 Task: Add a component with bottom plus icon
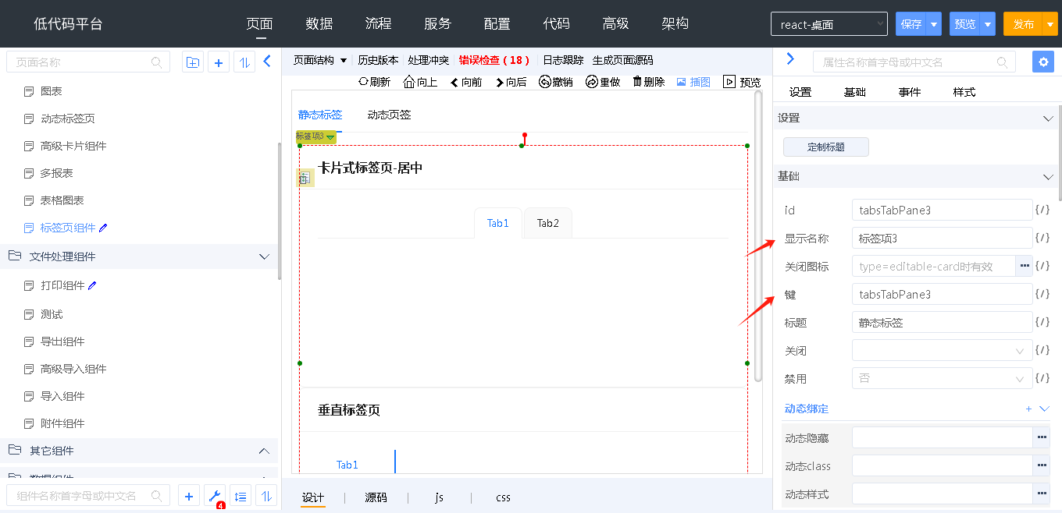[x=188, y=496]
